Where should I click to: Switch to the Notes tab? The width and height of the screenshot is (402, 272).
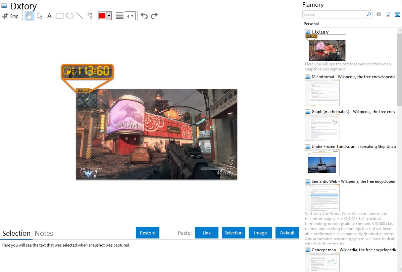(x=44, y=233)
